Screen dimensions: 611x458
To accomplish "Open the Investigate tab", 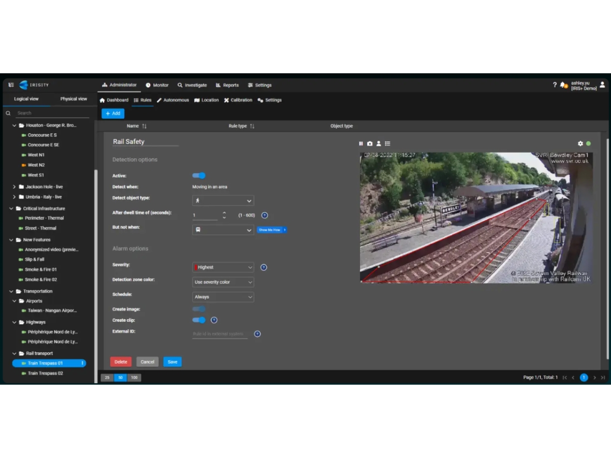I will tap(192, 85).
